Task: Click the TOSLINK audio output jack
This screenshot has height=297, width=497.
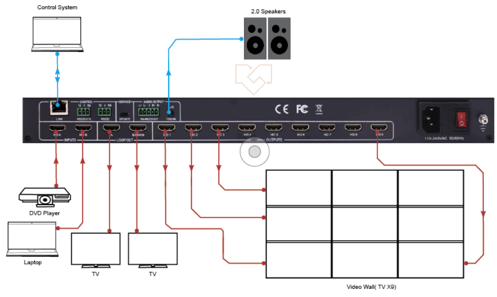Action: (x=170, y=112)
